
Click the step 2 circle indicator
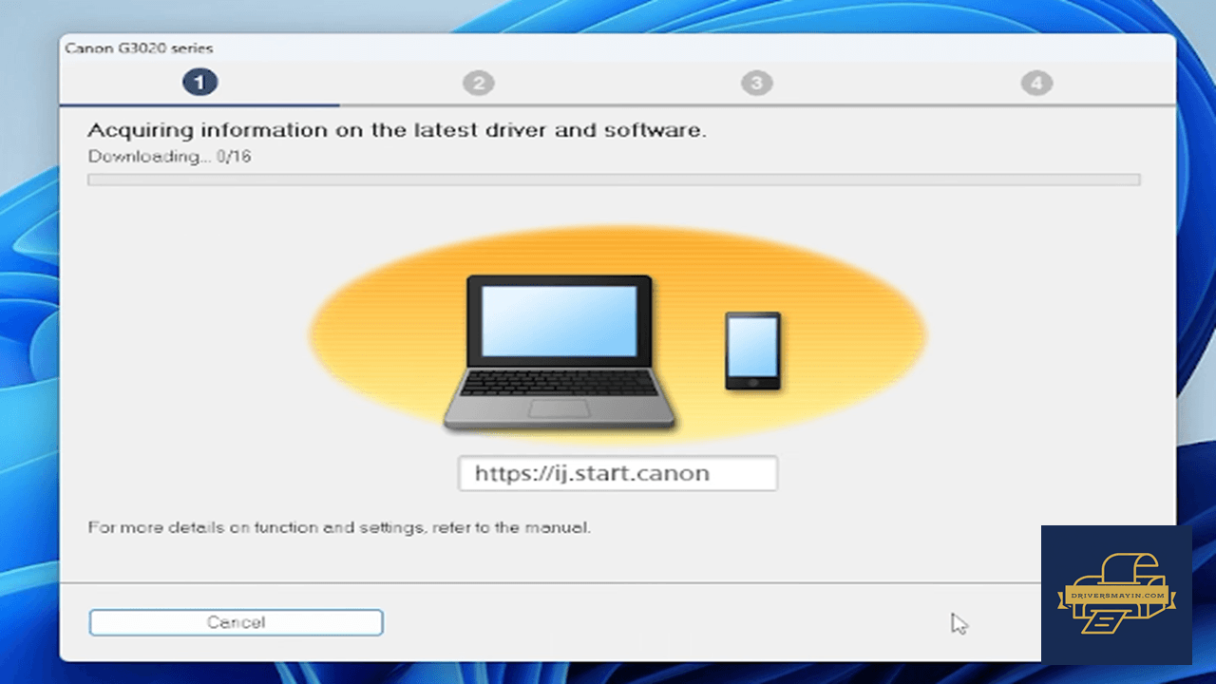479,84
